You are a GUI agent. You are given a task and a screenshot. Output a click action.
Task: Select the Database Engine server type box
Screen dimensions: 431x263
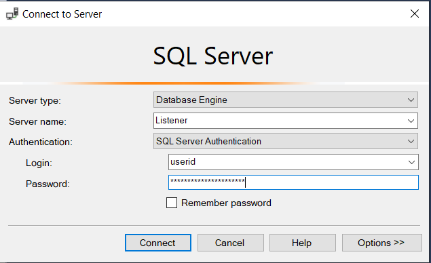point(286,100)
